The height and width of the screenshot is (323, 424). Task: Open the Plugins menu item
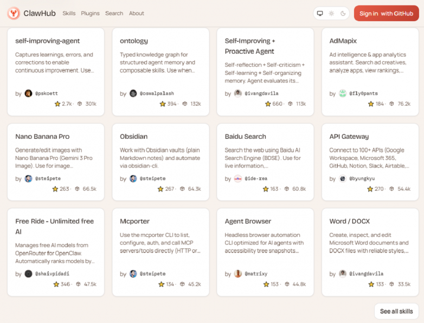pos(90,13)
